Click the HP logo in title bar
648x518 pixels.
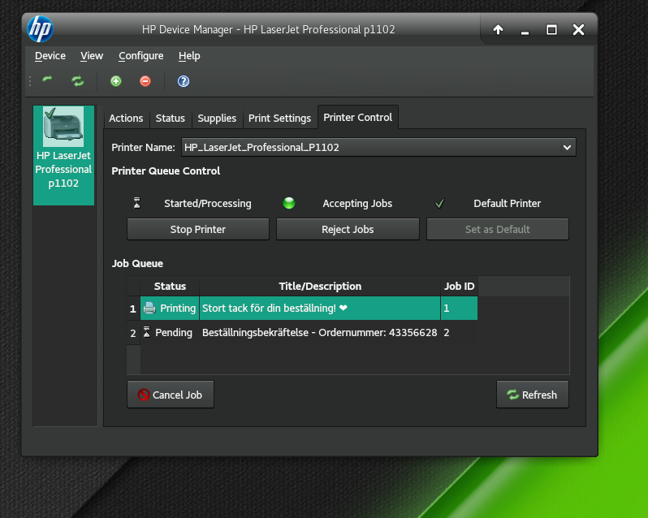[x=40, y=30]
